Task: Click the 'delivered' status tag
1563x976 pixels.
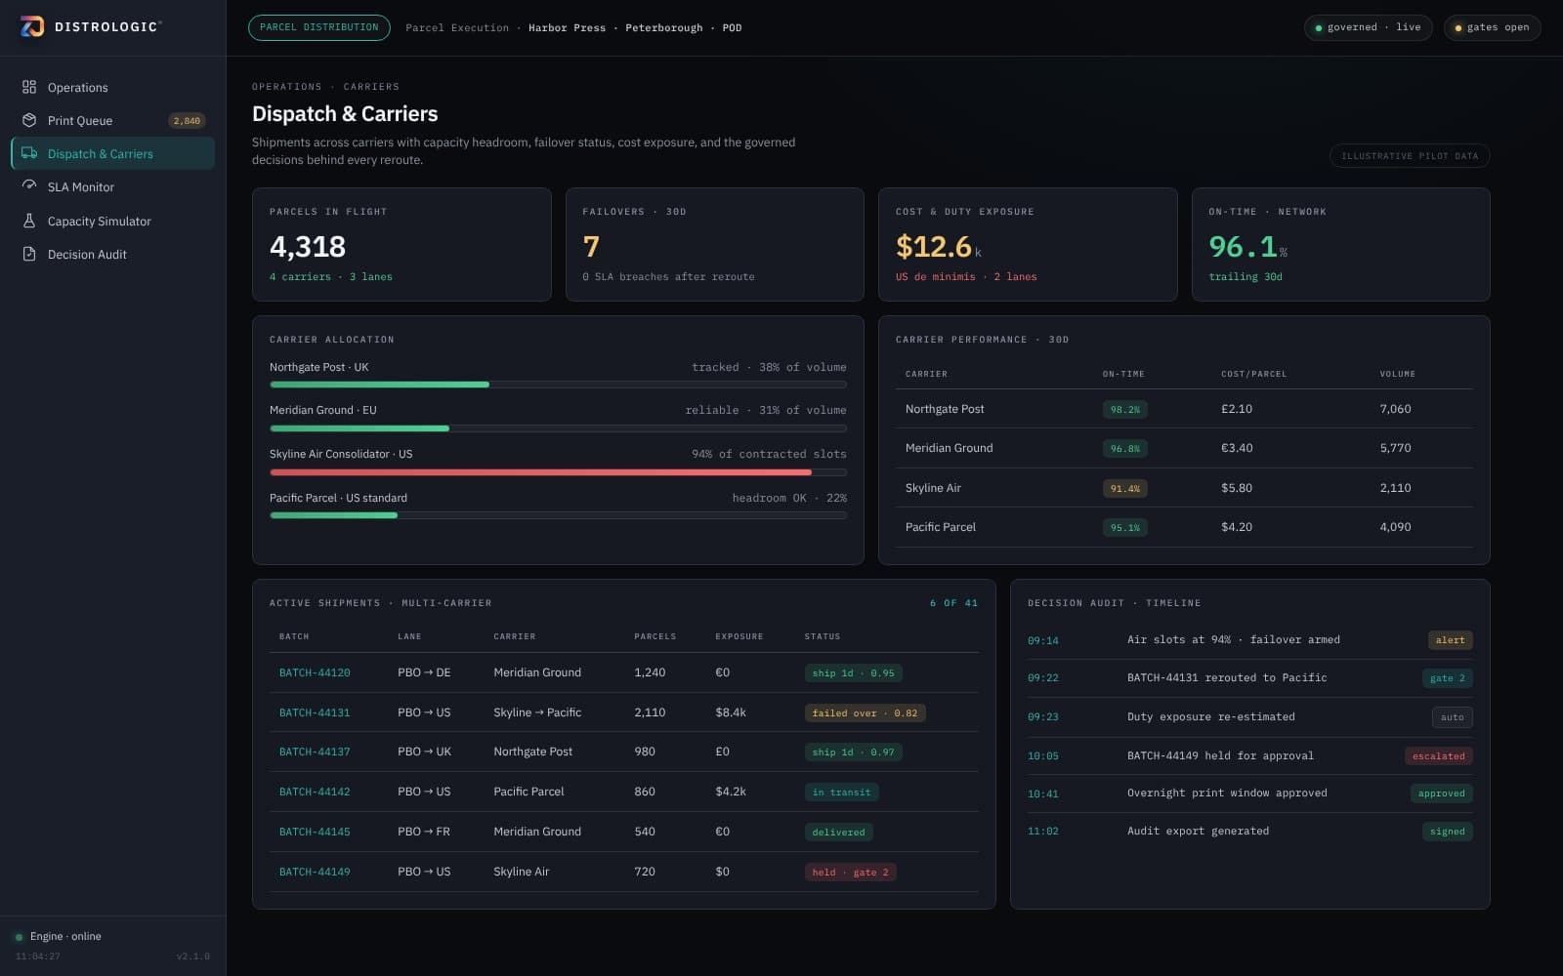Action: (x=838, y=832)
